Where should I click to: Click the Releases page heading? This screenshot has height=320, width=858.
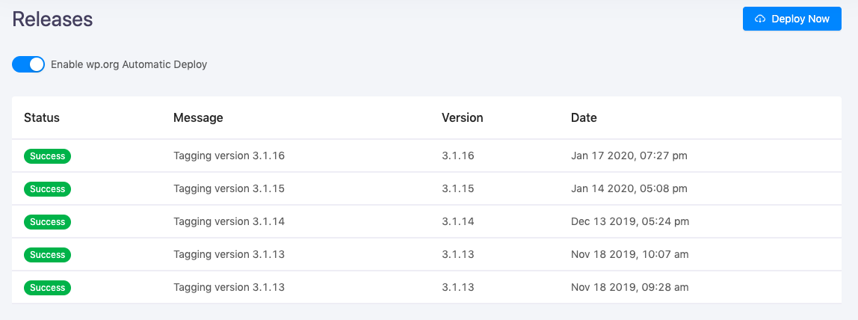click(52, 19)
